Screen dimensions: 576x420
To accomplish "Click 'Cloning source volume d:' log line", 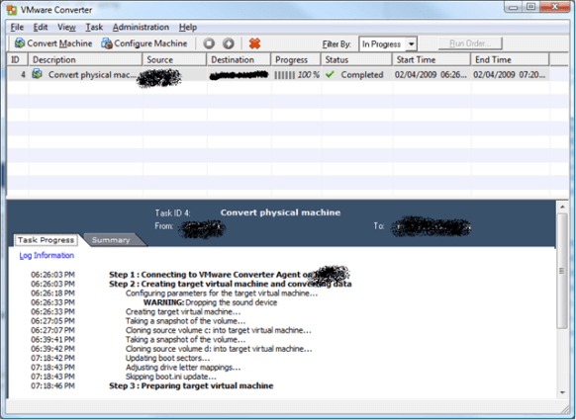I will coord(219,349).
